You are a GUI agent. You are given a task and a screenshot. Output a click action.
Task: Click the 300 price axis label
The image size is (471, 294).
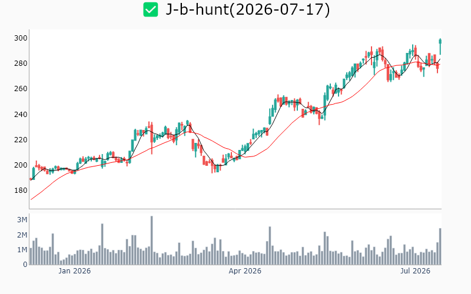tap(21, 38)
